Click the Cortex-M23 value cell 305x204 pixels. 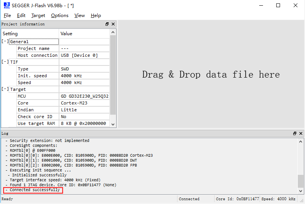tap(84, 103)
